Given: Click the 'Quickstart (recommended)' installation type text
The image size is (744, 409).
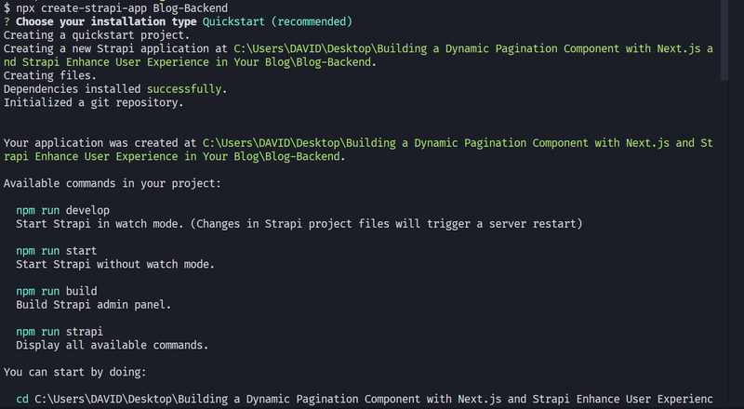Looking at the screenshot, I should [x=277, y=21].
